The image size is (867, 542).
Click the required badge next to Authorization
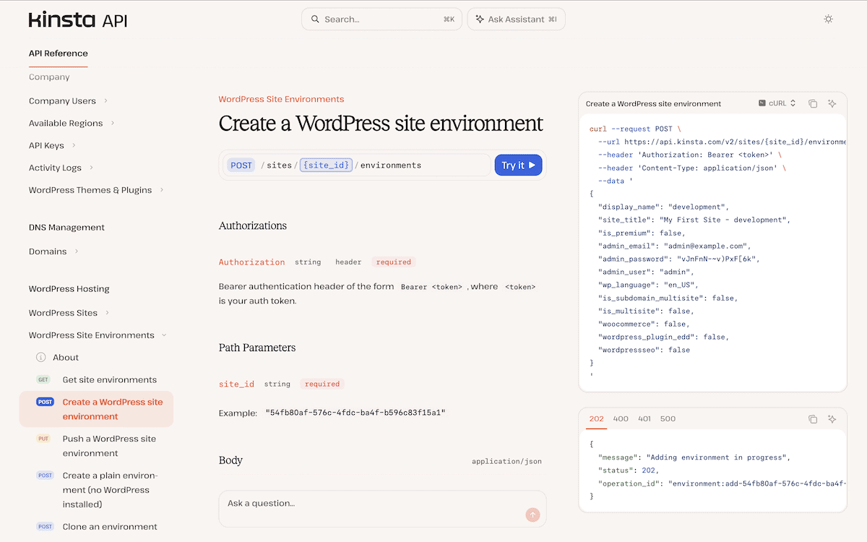pyautogui.click(x=394, y=262)
